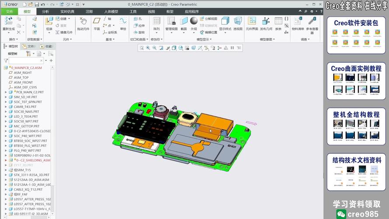Image resolution: width=389 pixels, height=219 pixels.
Task: Click the Section (截面) icon
Action: click(x=184, y=21)
